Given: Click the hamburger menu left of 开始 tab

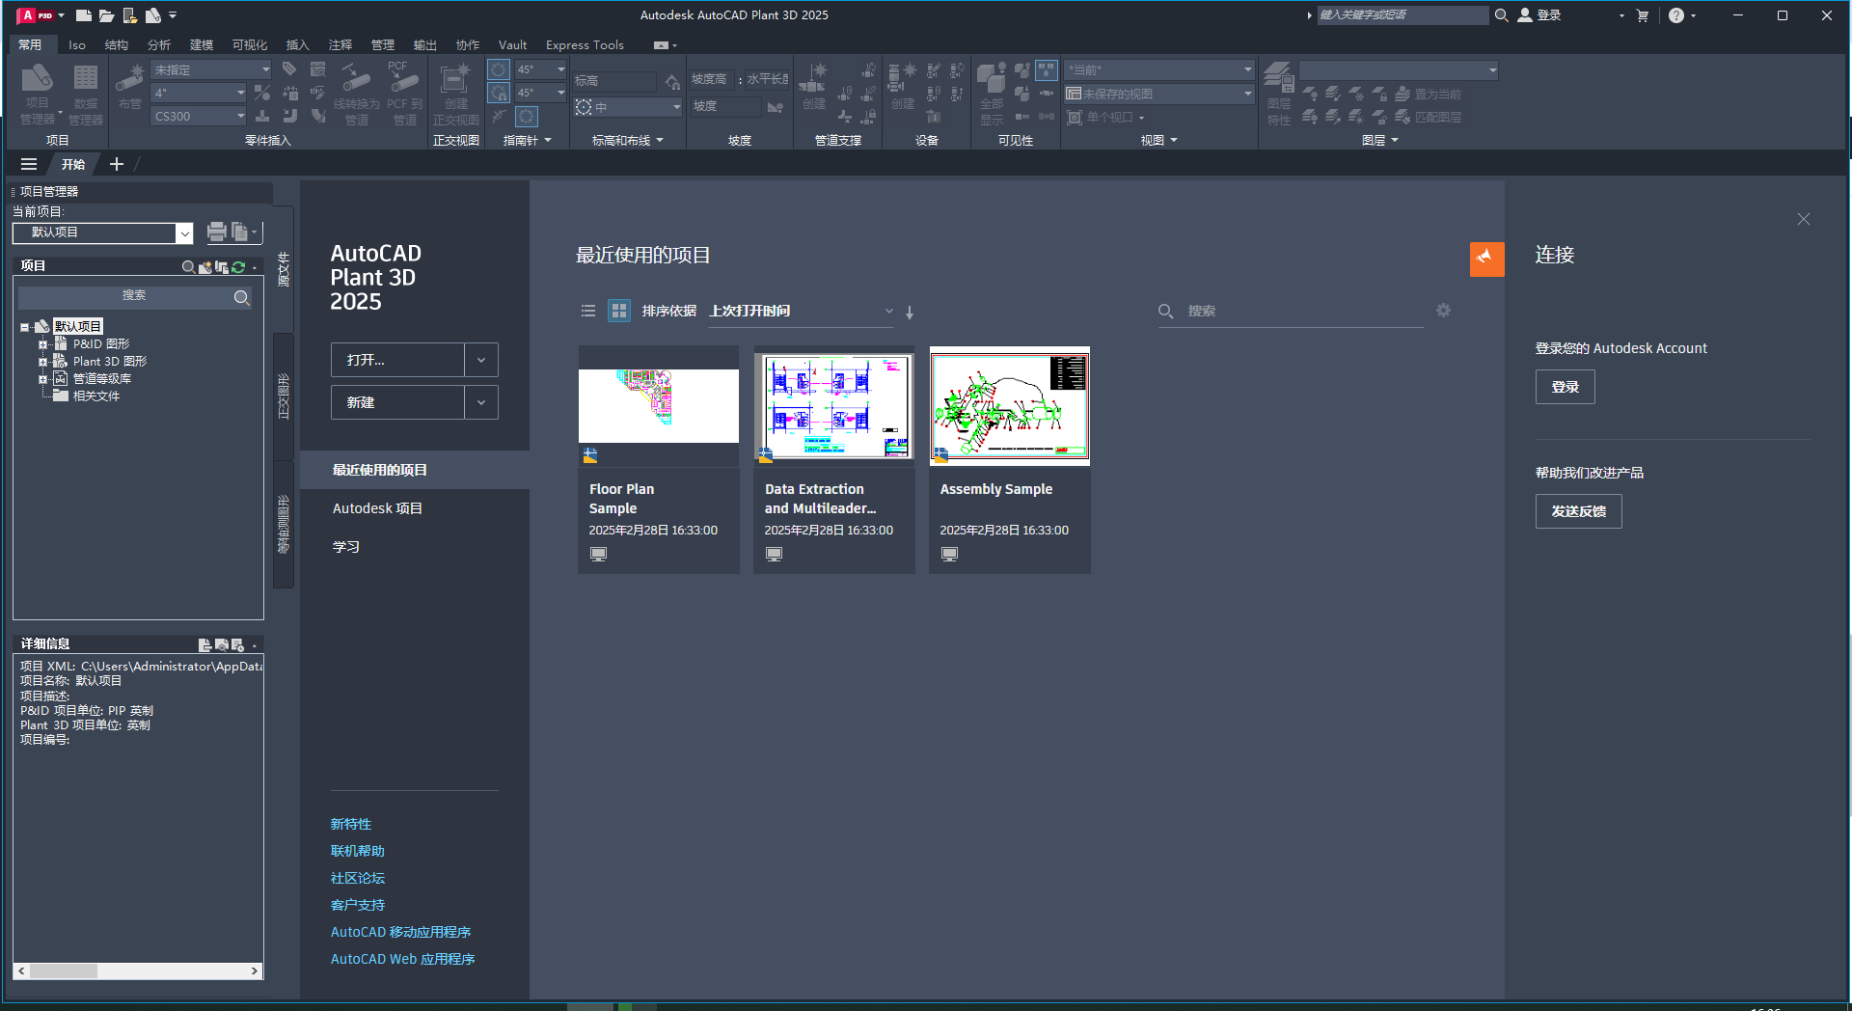Looking at the screenshot, I should pos(29,164).
